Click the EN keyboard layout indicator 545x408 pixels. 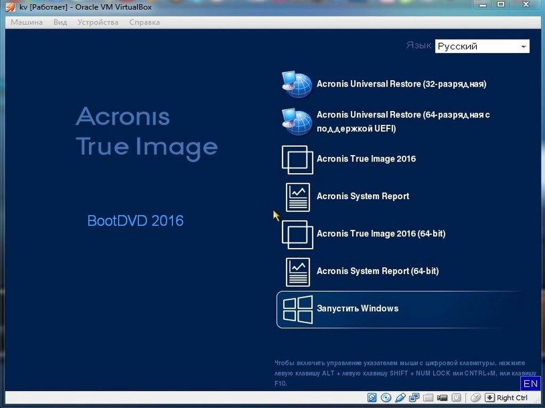click(530, 384)
